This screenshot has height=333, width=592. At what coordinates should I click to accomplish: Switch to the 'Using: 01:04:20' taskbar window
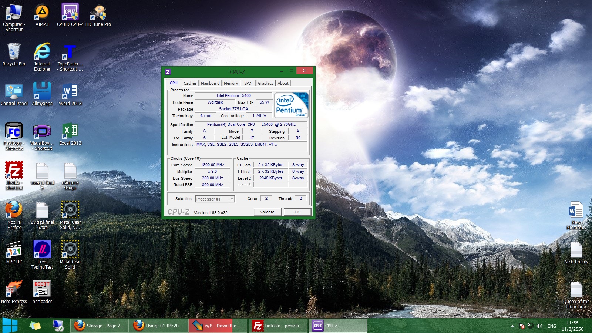(159, 326)
